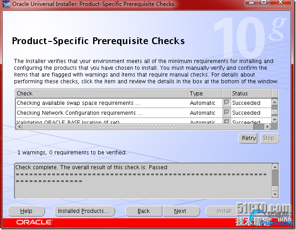Click Oracle installer title bar icon
The width and height of the screenshot is (296, 230).
coord(6,4)
